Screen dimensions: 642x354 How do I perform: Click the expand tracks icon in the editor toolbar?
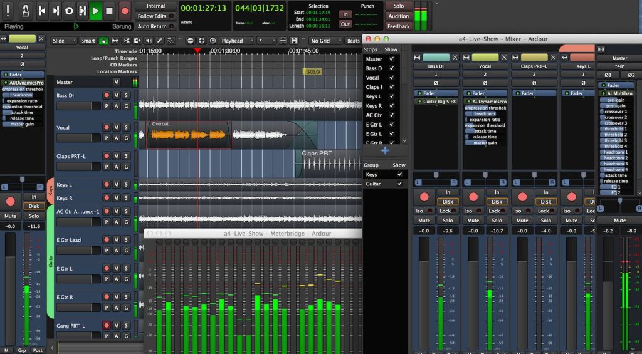pyautogui.click(x=294, y=41)
